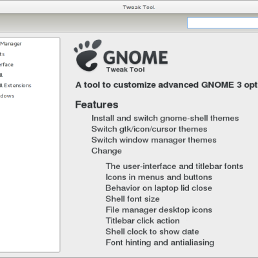Viewport: 258px width, 258px height.
Task: Select the sidebar item ending in 'ts'
Action: [3, 54]
